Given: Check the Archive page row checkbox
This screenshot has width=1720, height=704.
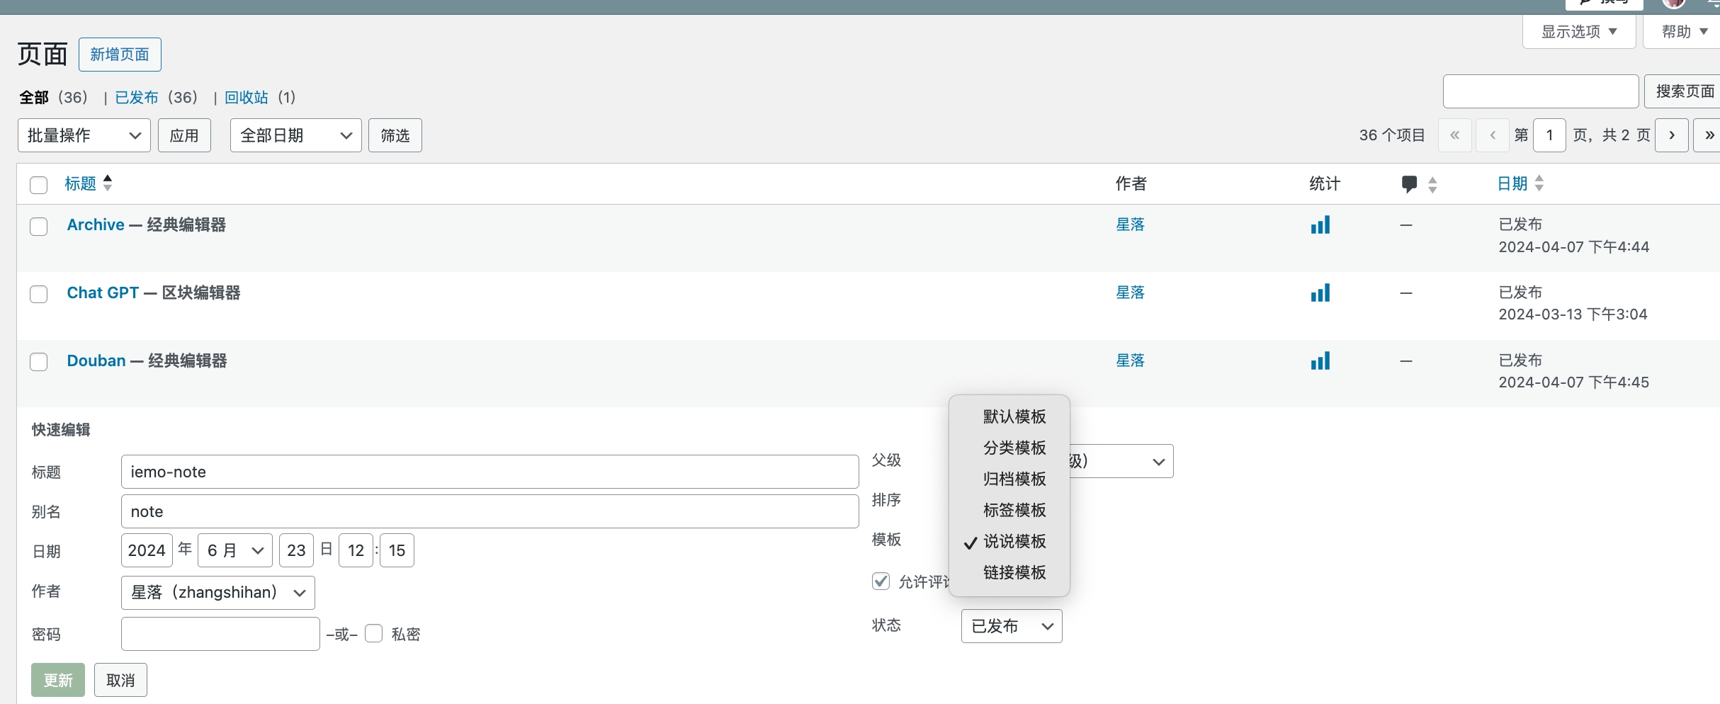Looking at the screenshot, I should click(39, 227).
